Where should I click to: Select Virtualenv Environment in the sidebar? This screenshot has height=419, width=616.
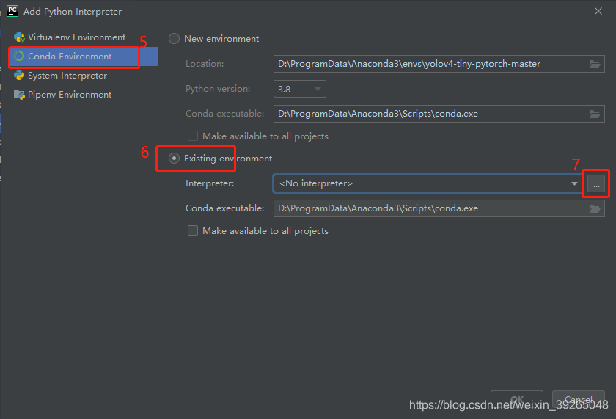click(x=76, y=37)
